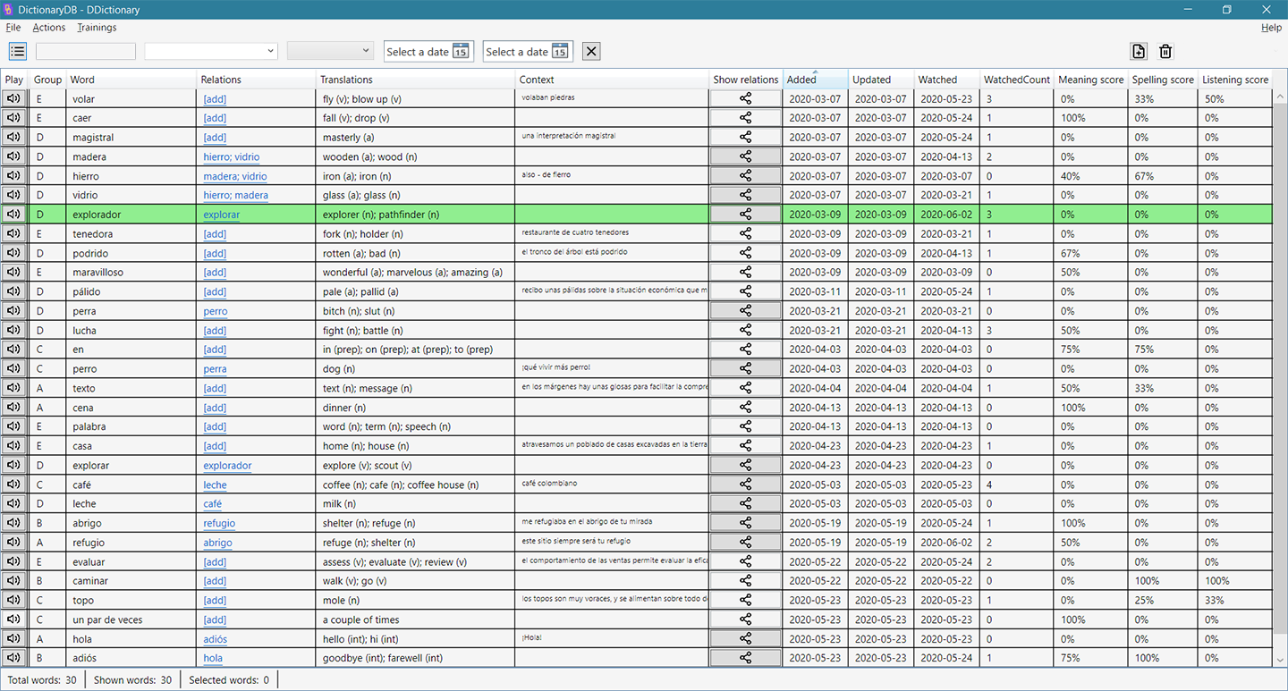1288x691 pixels.
Task: Open the Actions menu
Action: click(49, 28)
